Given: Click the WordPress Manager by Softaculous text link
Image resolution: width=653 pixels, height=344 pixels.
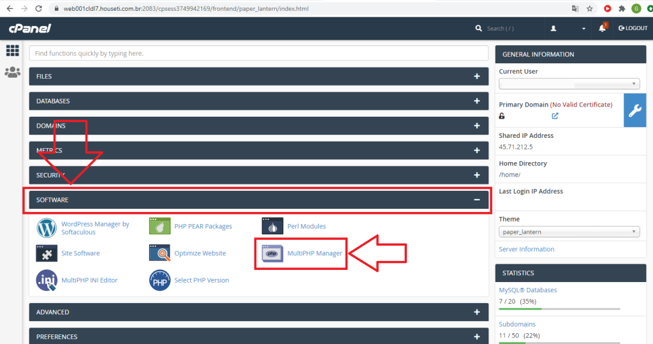Looking at the screenshot, I should click(x=95, y=228).
